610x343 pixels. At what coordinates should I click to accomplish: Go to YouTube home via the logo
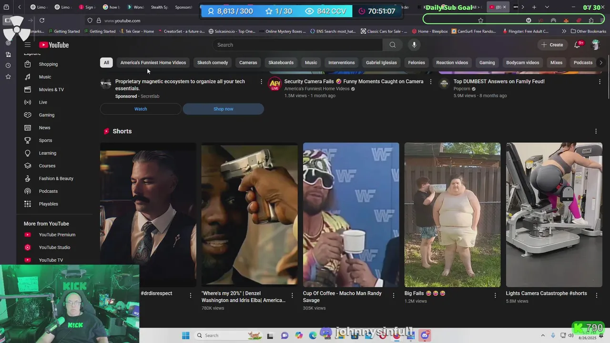pyautogui.click(x=54, y=45)
